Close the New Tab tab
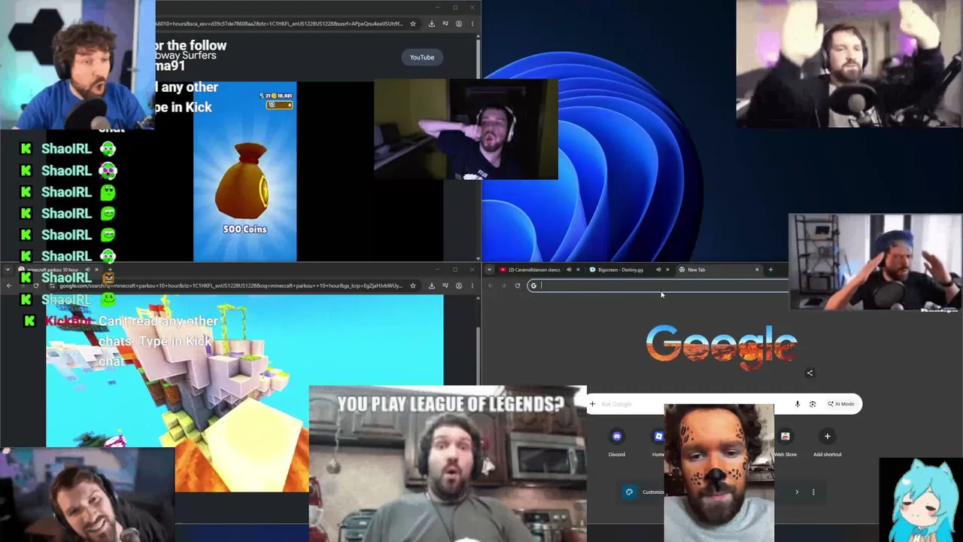This screenshot has width=963, height=542. 758,269
